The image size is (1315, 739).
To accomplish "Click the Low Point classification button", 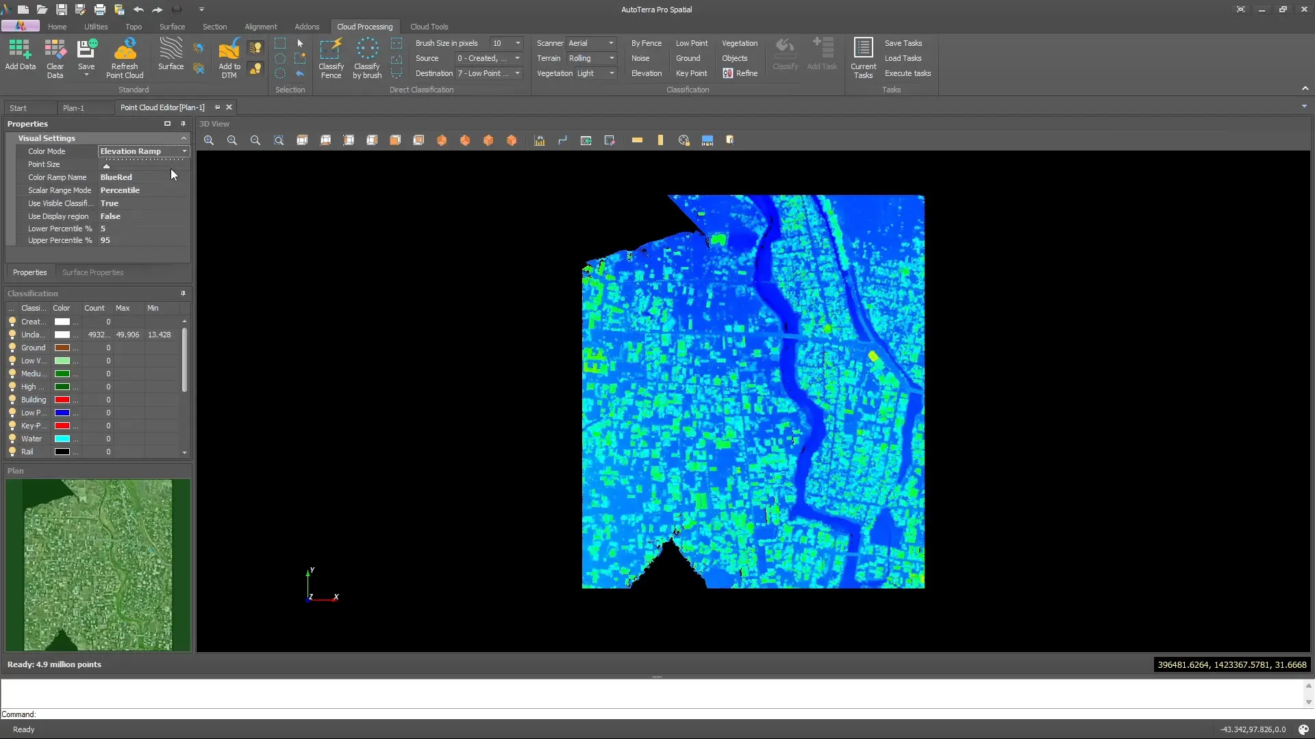I will [692, 43].
